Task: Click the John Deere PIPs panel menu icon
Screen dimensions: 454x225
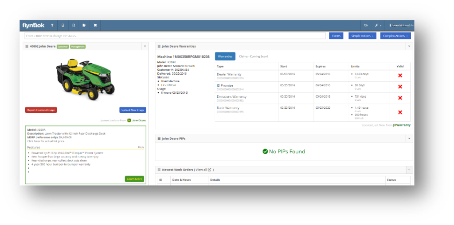Action: coord(159,139)
